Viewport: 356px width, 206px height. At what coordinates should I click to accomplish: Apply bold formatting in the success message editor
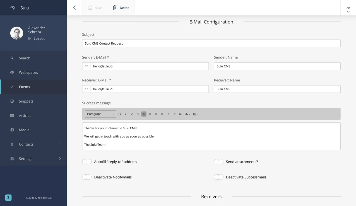pos(119,114)
